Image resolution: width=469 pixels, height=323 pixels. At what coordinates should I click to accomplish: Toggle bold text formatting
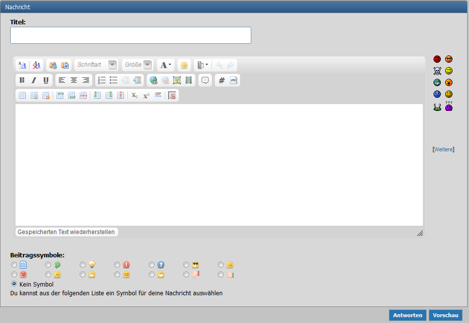point(22,80)
